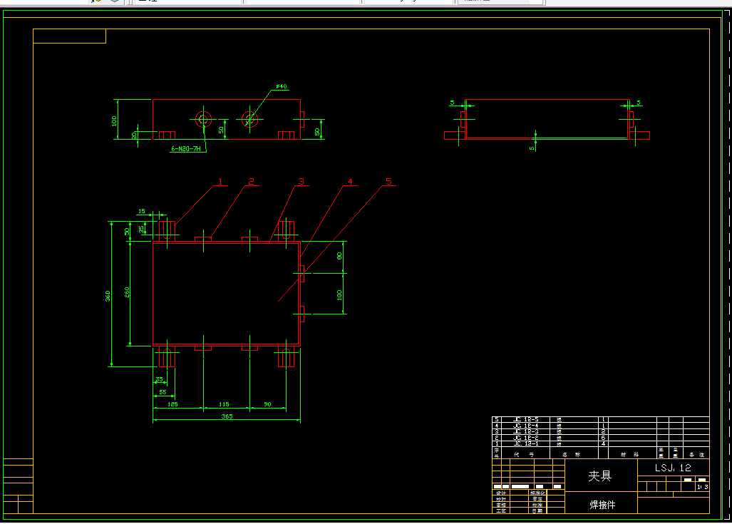Select parts list code JC.12-2
The height and width of the screenshot is (524, 732).
click(526, 438)
